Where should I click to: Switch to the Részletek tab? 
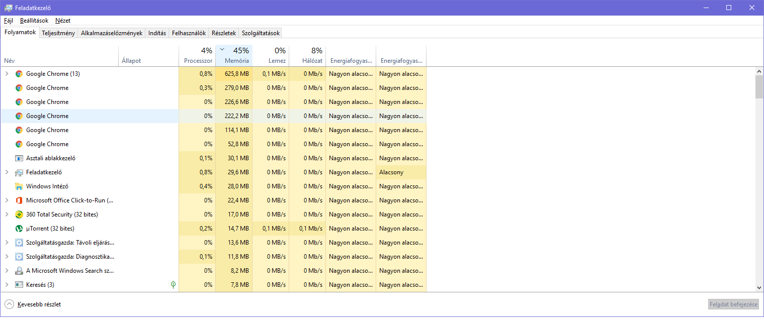224,33
